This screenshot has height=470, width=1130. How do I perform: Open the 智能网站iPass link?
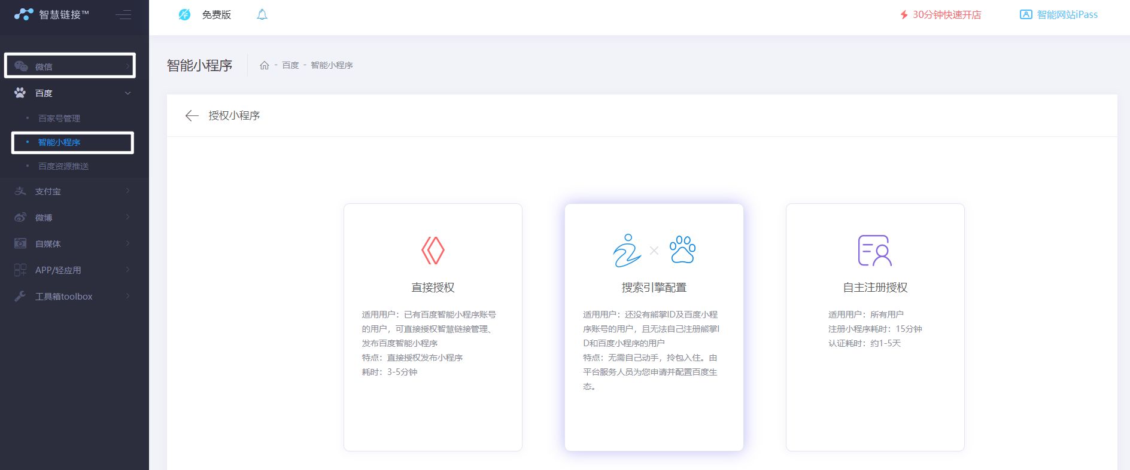(1067, 14)
